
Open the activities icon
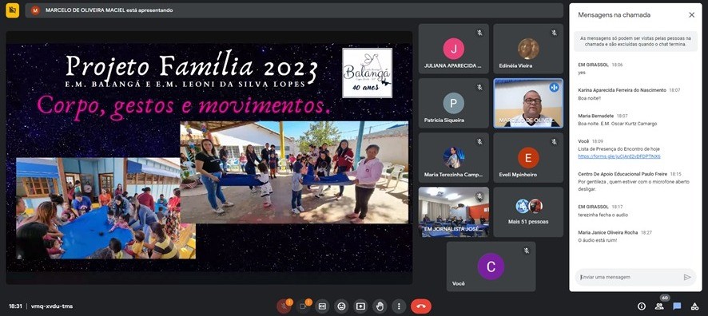click(x=694, y=306)
